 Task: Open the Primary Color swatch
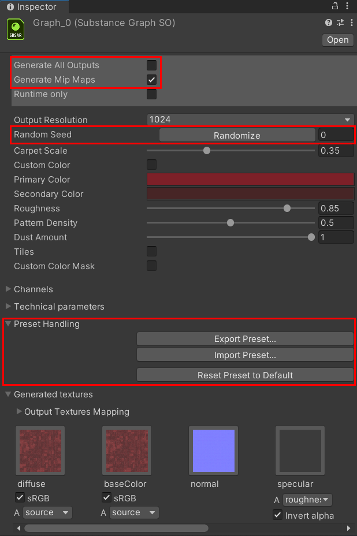[250, 180]
